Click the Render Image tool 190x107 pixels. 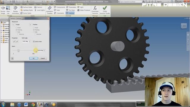[3, 10]
